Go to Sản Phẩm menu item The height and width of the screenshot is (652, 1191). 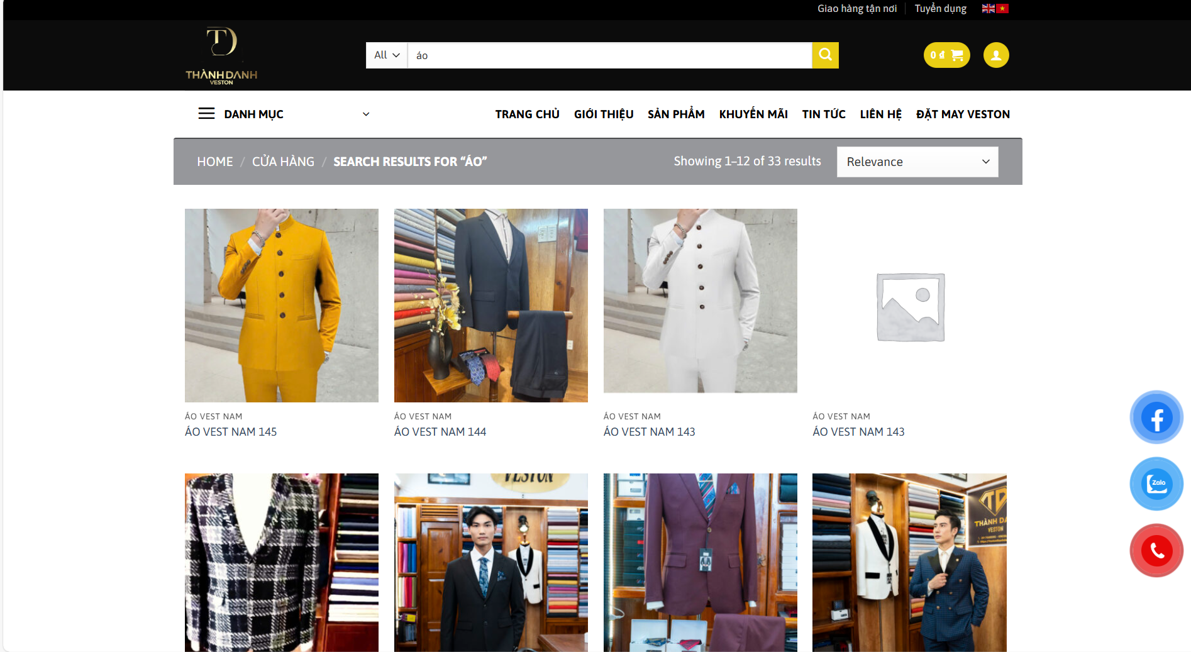676,114
